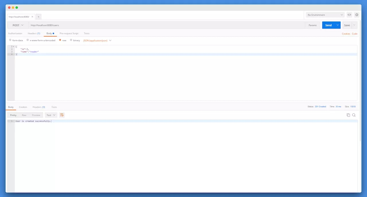Click the 'User is created successfully.' response line

point(33,121)
